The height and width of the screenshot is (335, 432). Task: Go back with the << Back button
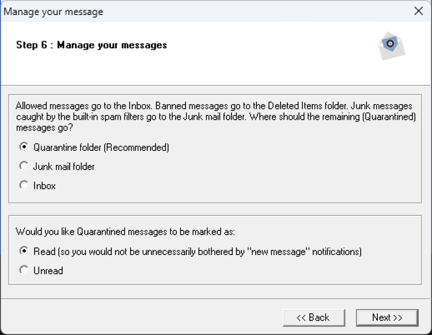313,317
